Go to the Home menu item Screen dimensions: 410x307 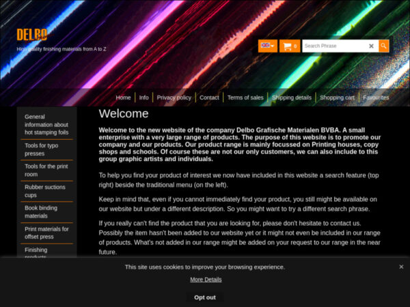tap(123, 98)
